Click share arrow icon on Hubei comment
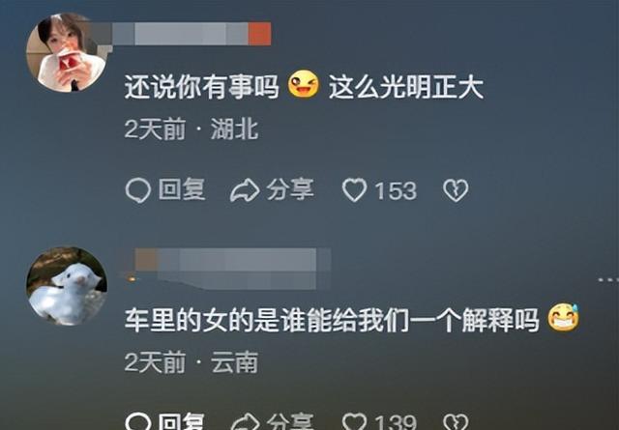The image size is (619, 430). coord(245,190)
